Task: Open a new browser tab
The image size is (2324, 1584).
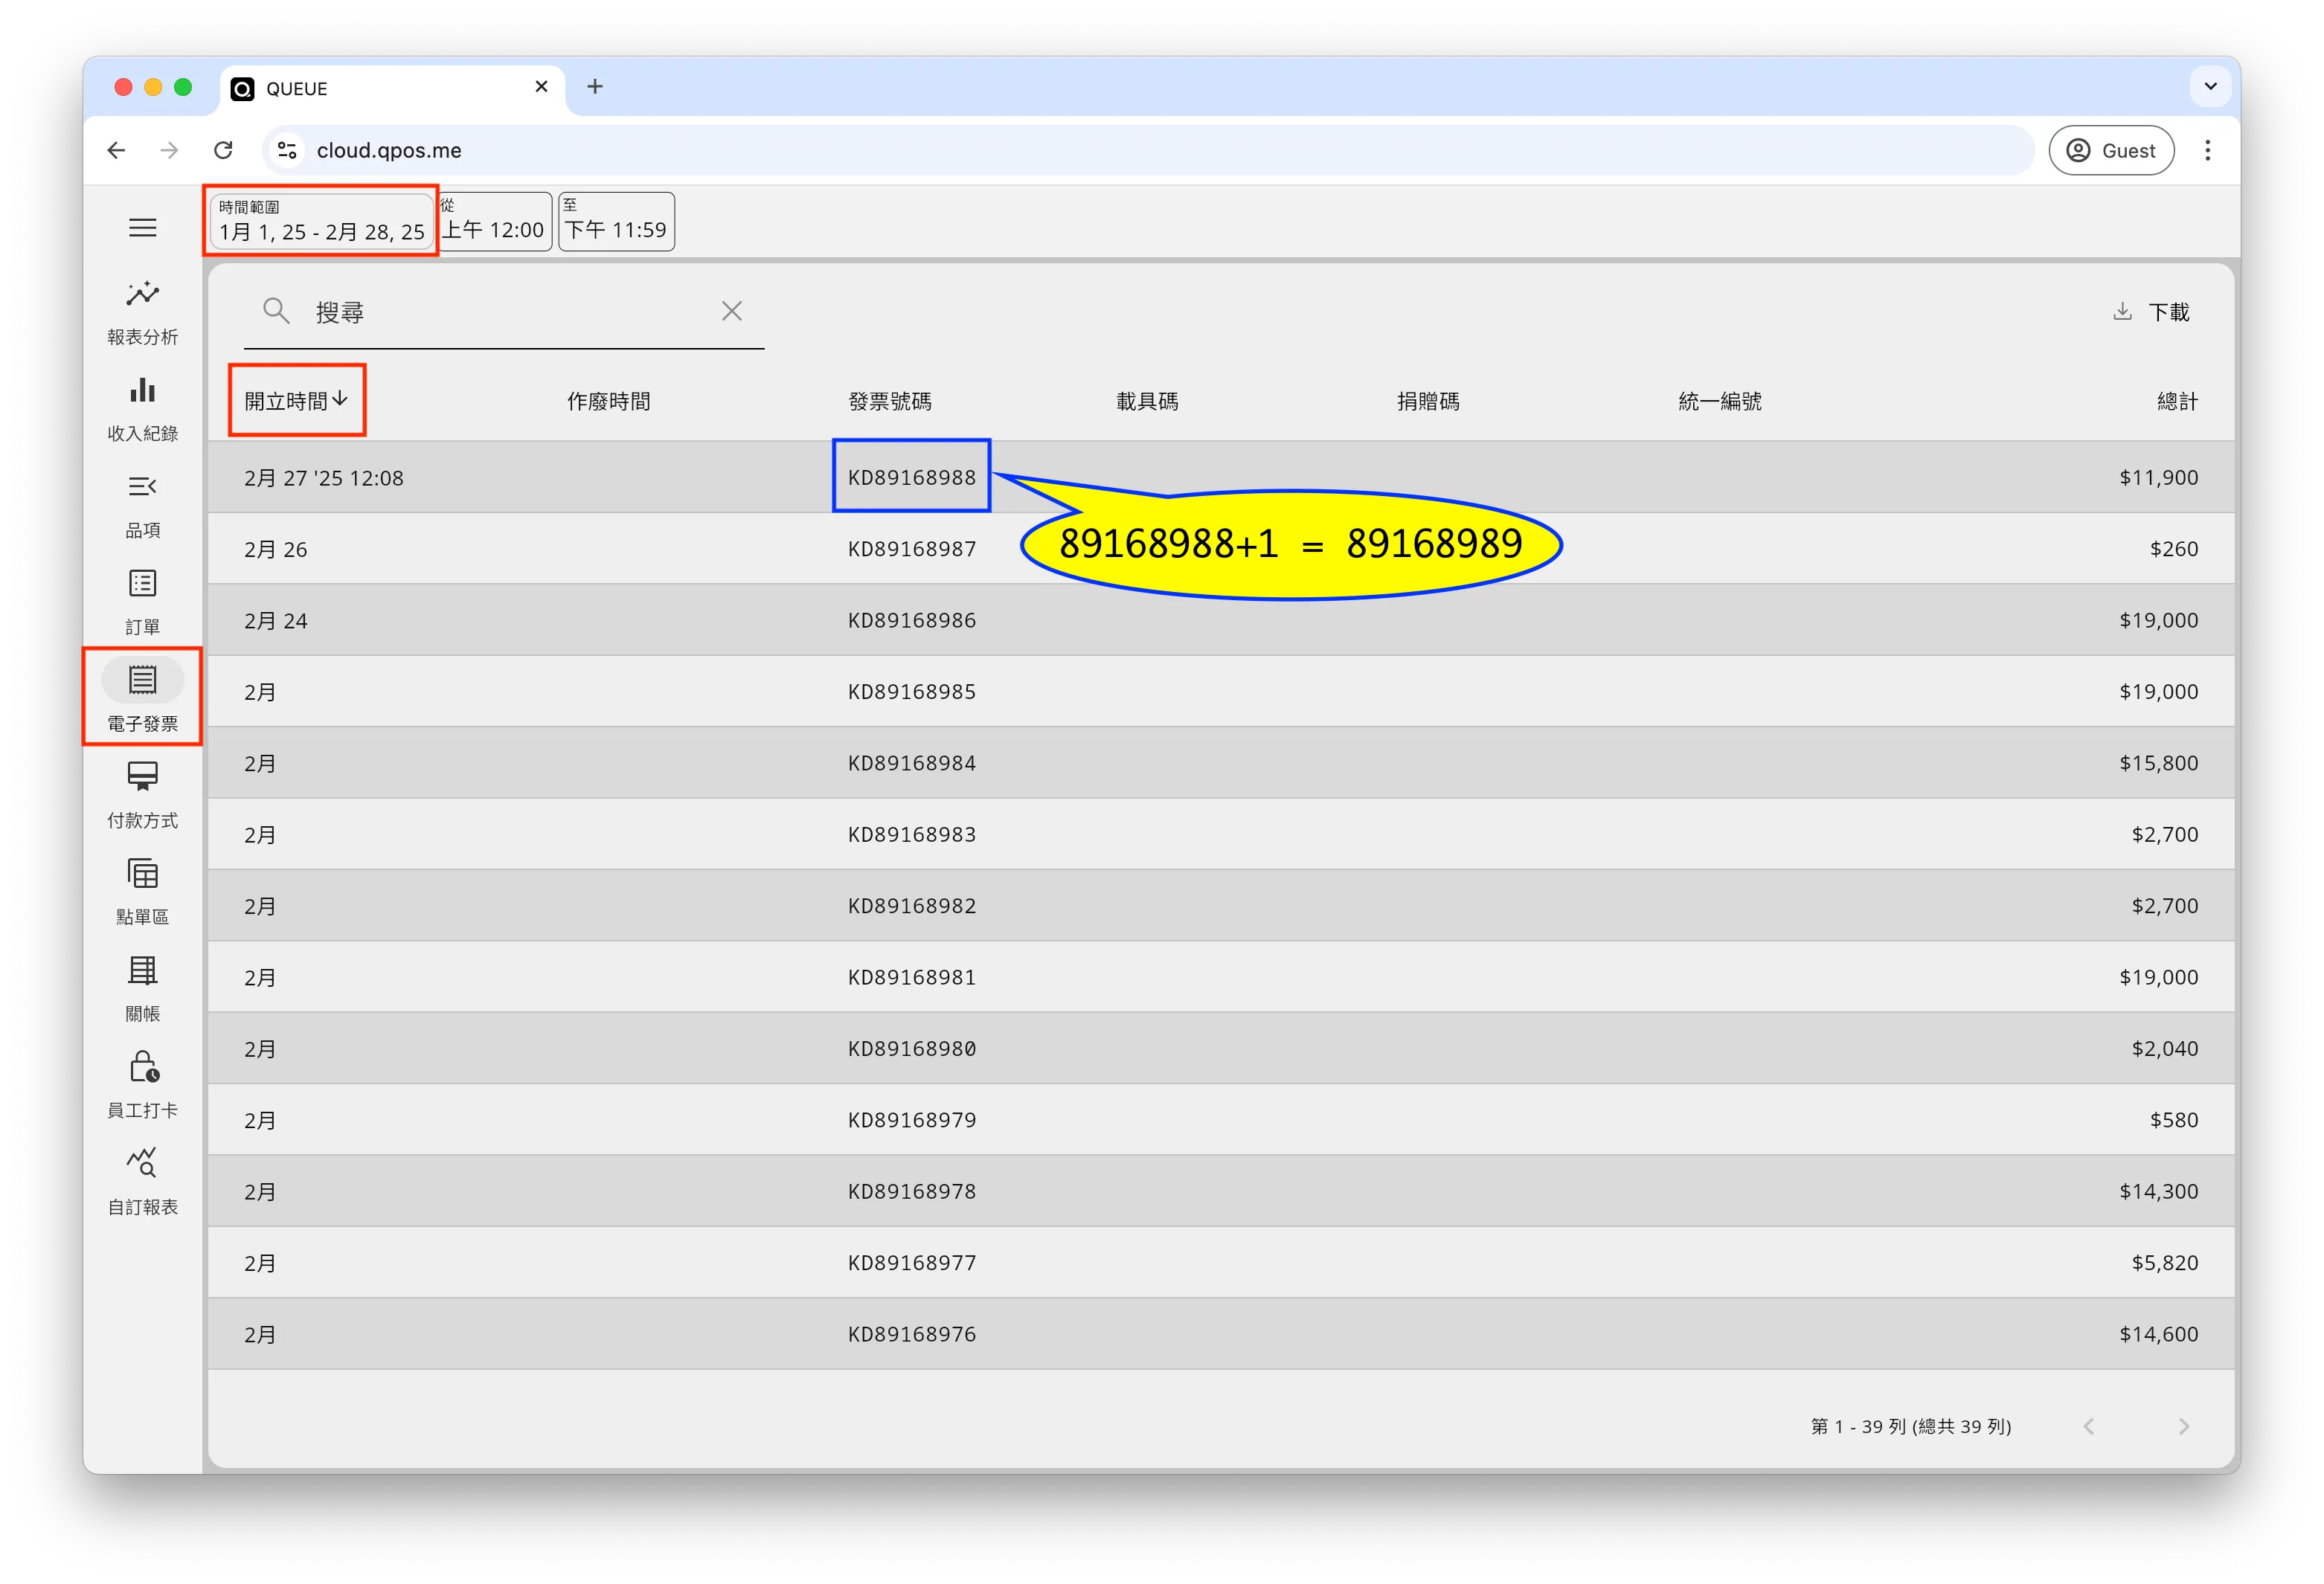Action: tap(595, 87)
